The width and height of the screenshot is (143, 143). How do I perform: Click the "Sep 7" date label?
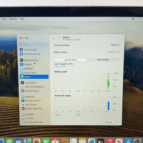[x=79, y=114]
